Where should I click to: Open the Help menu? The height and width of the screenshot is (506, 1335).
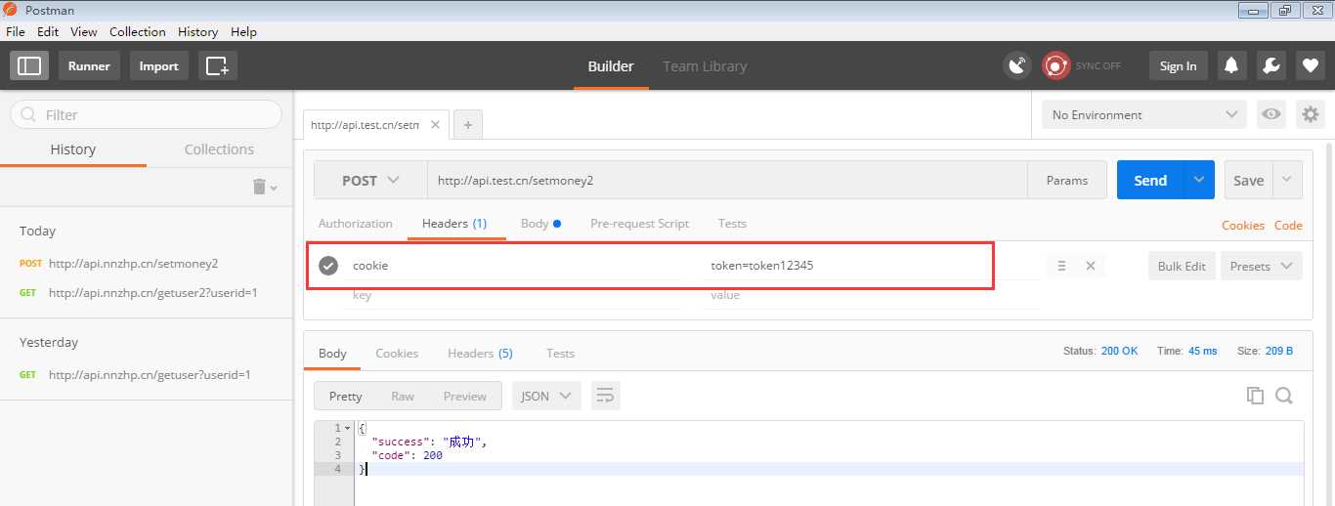tap(243, 31)
